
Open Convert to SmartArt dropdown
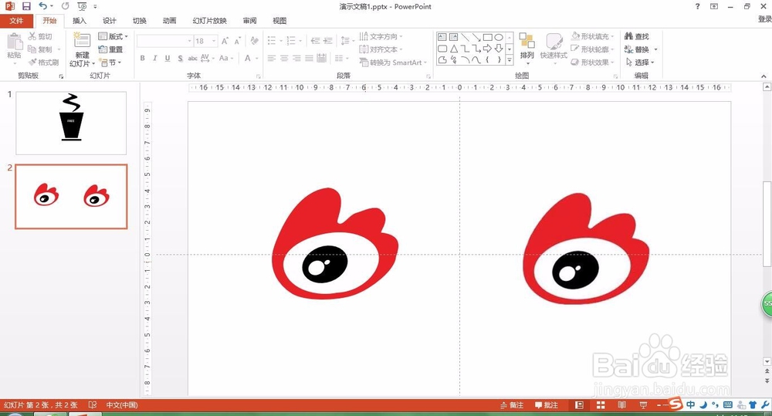coord(393,63)
